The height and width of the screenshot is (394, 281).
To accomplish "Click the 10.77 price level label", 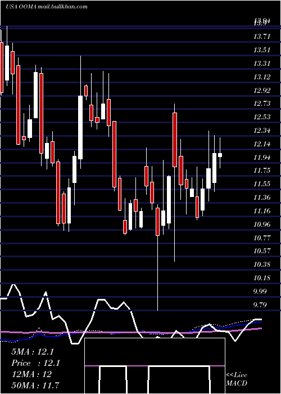I will tap(262, 238).
